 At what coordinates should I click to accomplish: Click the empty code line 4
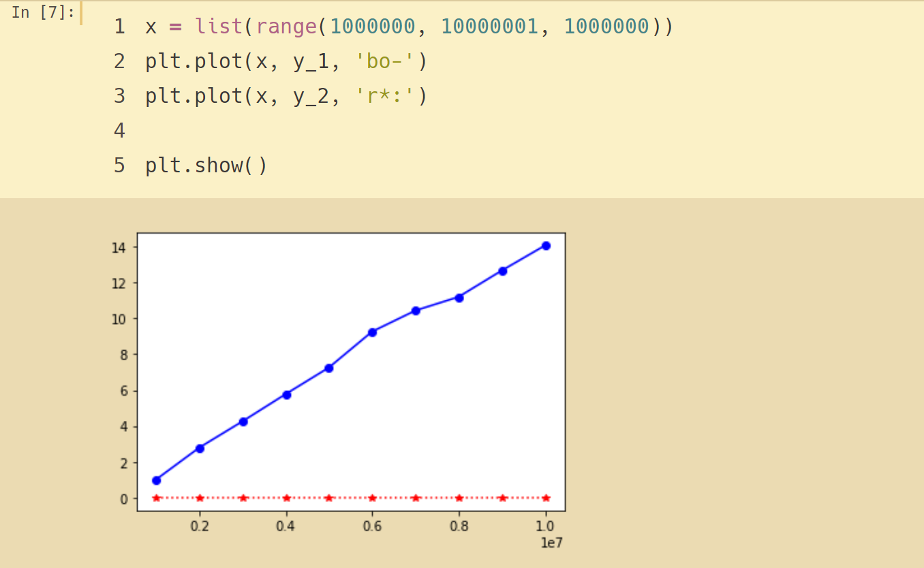point(273,131)
